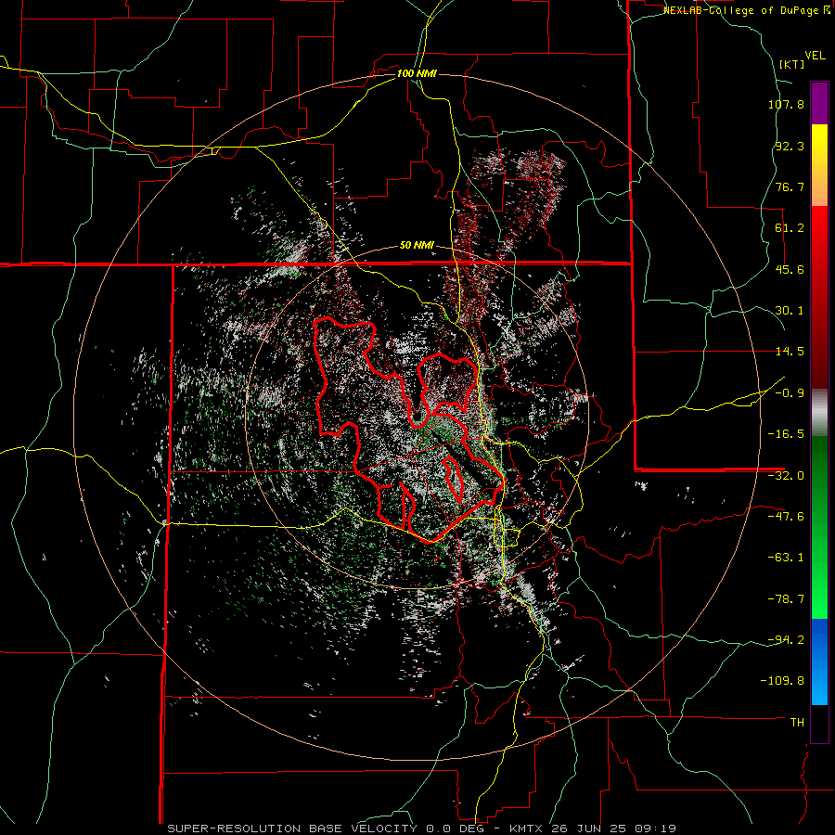The height and width of the screenshot is (835, 835).
Task: Click the -0.9 velocity scale value
Action: tap(790, 393)
